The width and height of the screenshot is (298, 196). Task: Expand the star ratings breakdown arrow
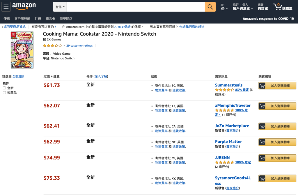tap(64, 45)
